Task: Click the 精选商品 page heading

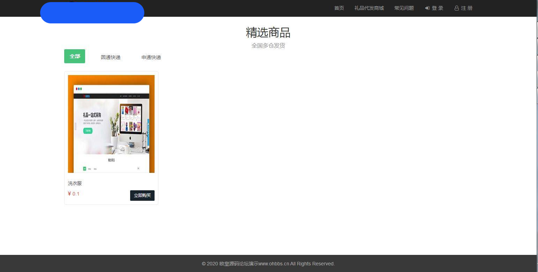Action: coord(268,32)
